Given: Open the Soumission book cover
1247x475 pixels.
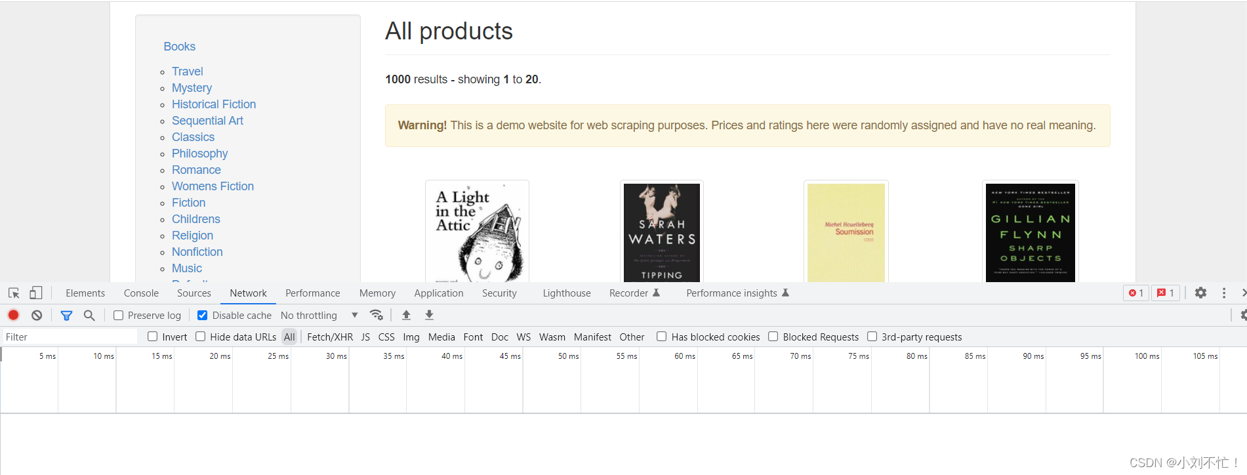Looking at the screenshot, I should coord(846,232).
